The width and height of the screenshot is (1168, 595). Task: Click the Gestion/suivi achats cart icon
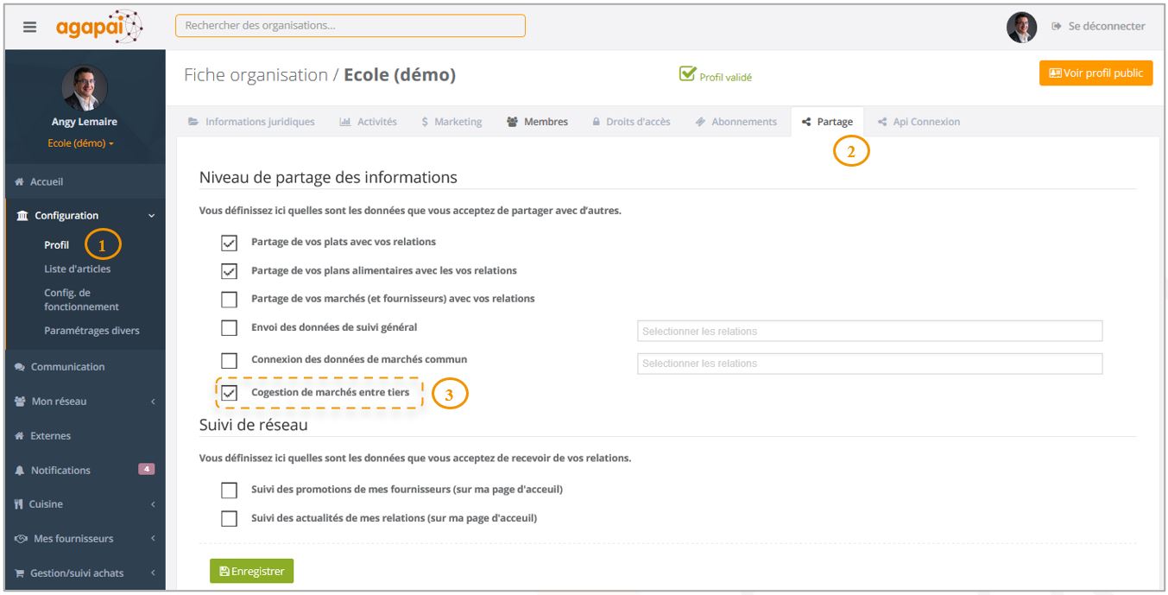20,573
